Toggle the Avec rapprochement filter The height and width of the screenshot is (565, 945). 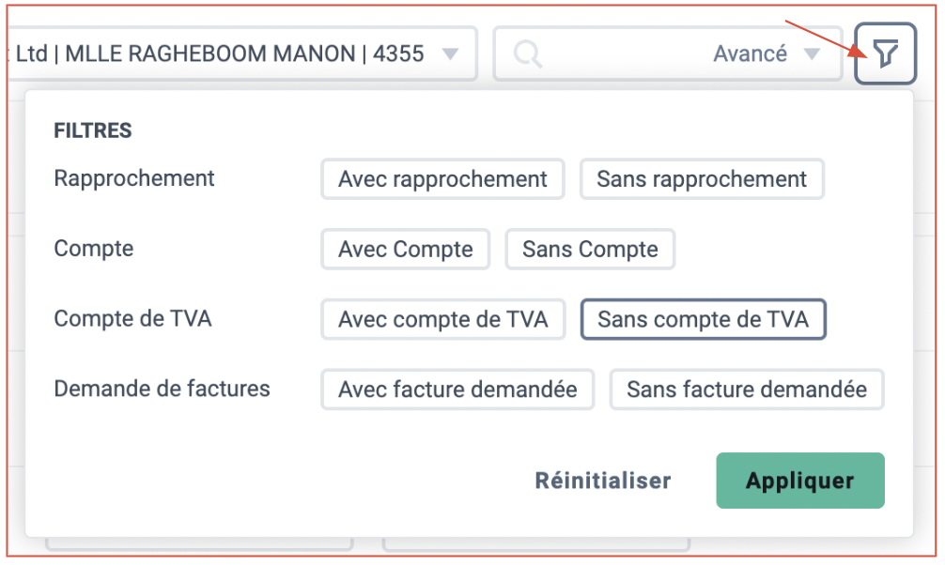[442, 179]
